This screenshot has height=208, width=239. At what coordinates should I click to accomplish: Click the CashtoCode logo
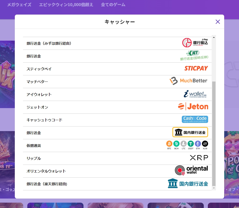pyautogui.click(x=195, y=119)
